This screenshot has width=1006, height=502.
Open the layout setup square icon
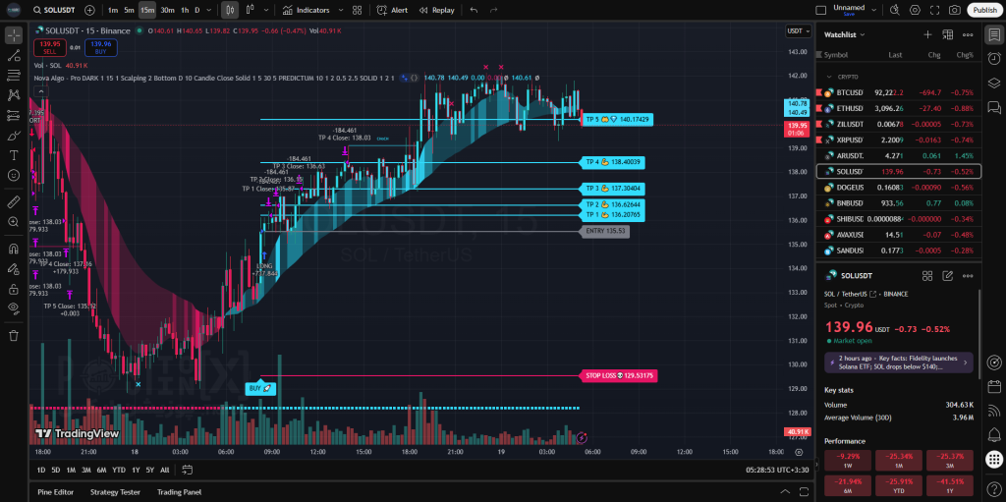(x=820, y=10)
